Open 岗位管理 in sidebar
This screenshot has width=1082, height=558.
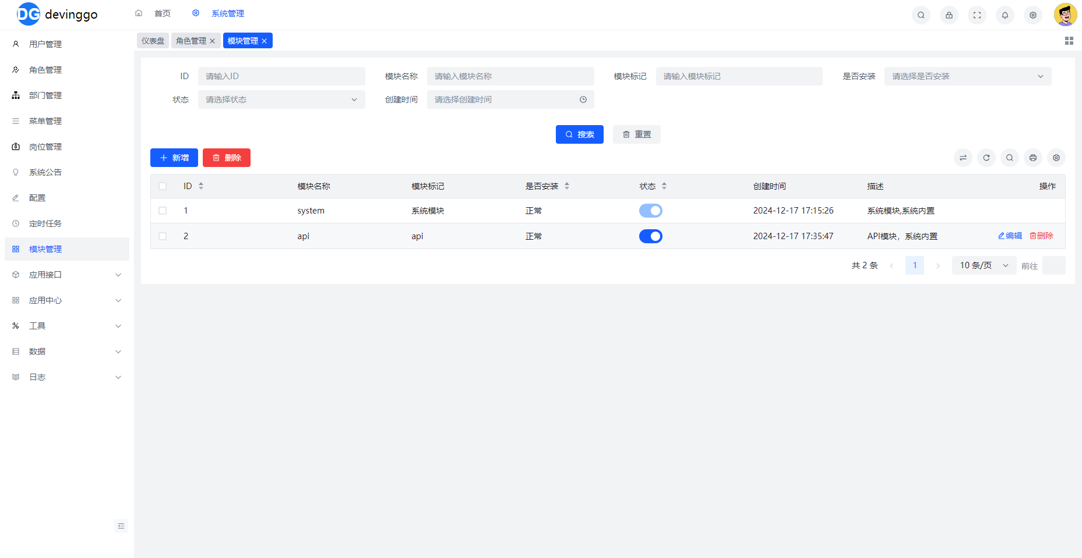pos(67,147)
